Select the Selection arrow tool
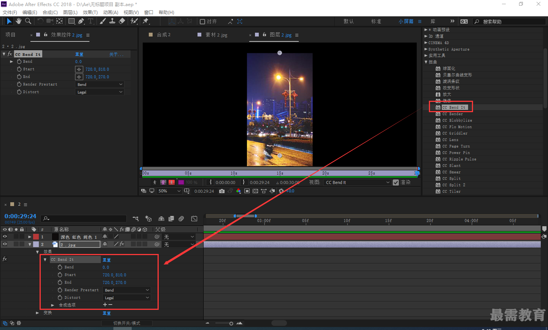 [x=9, y=21]
